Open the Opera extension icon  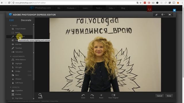click(149, 3)
